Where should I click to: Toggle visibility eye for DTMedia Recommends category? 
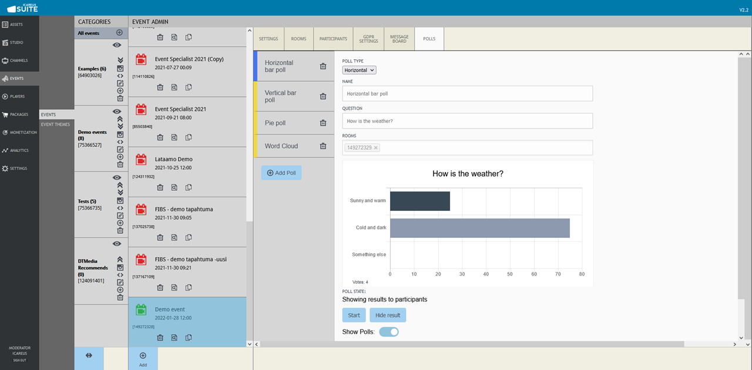click(x=117, y=243)
